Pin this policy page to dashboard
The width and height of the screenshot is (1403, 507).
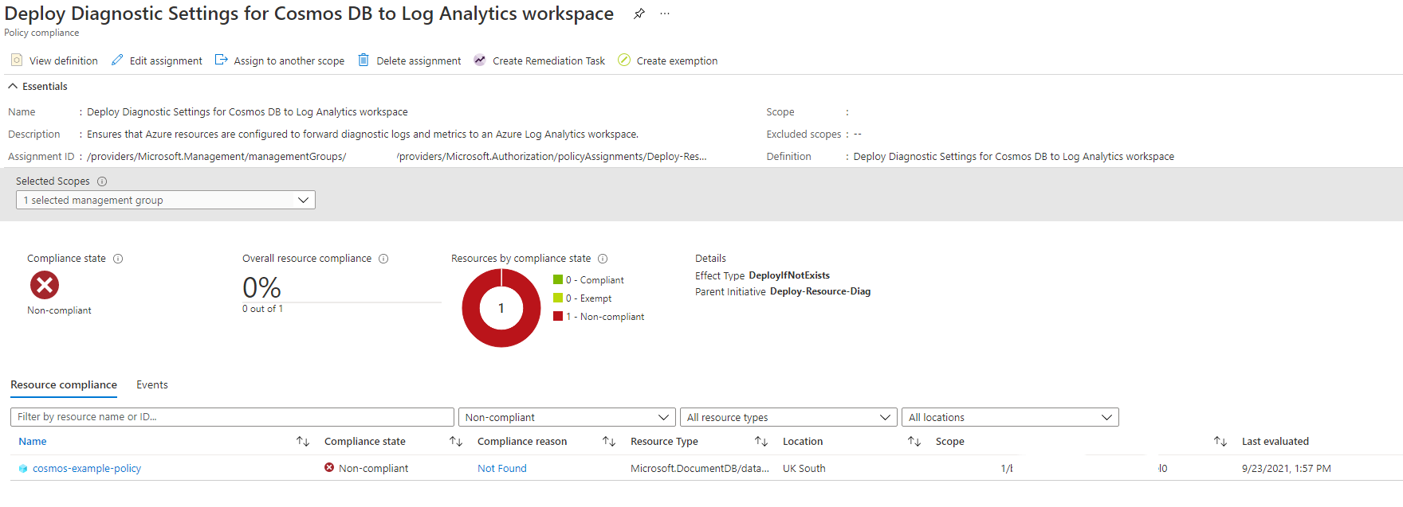click(x=639, y=14)
